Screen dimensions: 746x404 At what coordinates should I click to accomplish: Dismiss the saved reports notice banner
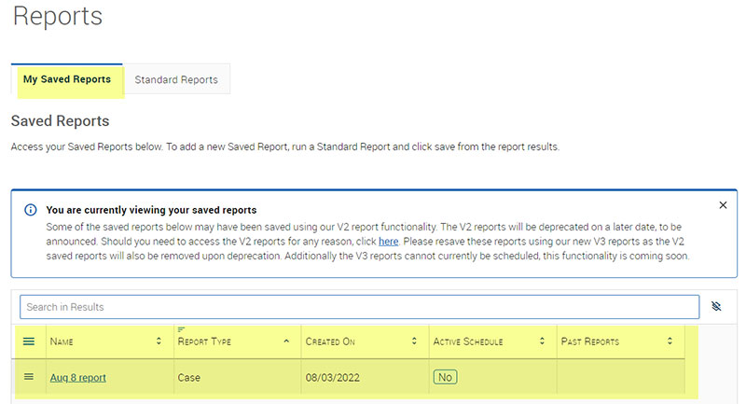(723, 205)
